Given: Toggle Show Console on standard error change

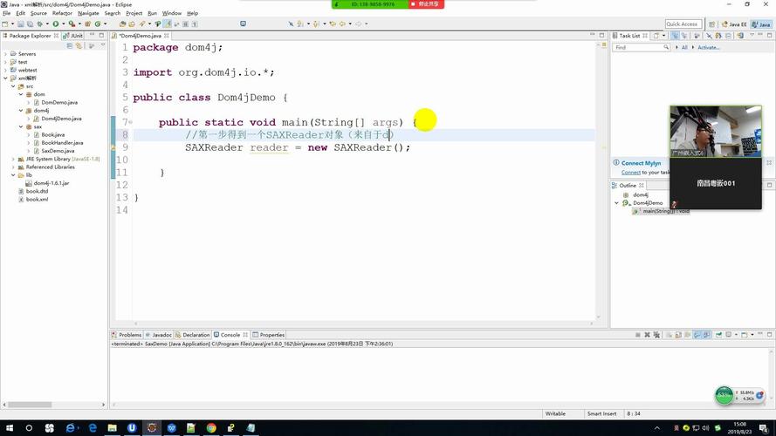Looking at the screenshot, I should [707, 335].
